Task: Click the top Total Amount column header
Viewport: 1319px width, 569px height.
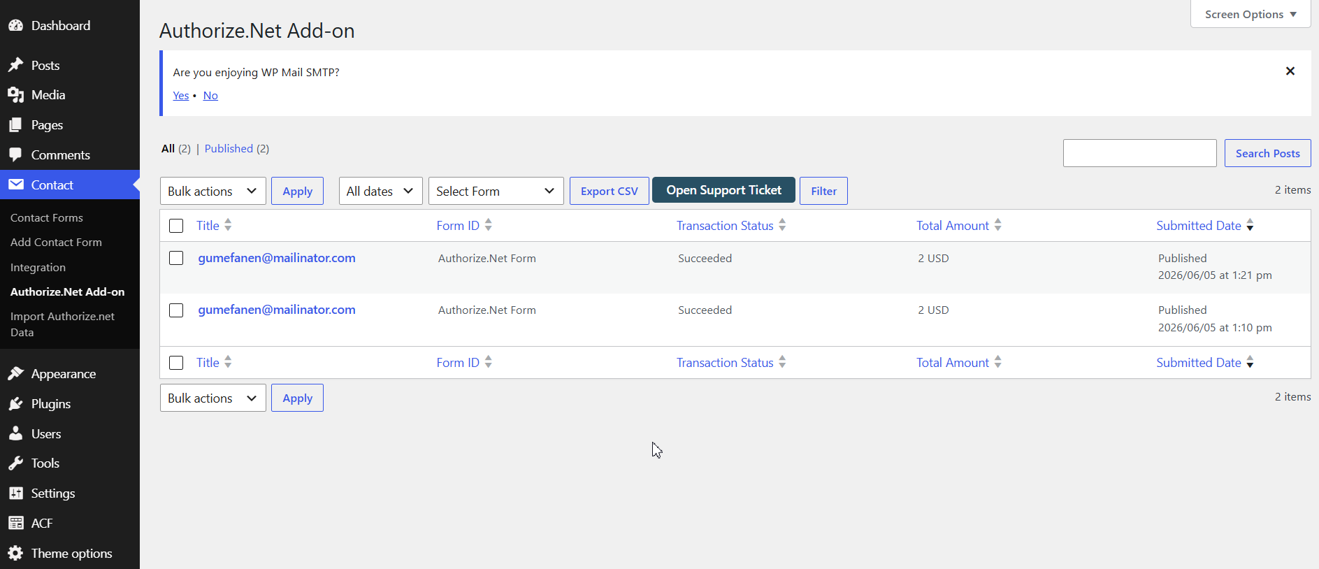Action: point(953,226)
